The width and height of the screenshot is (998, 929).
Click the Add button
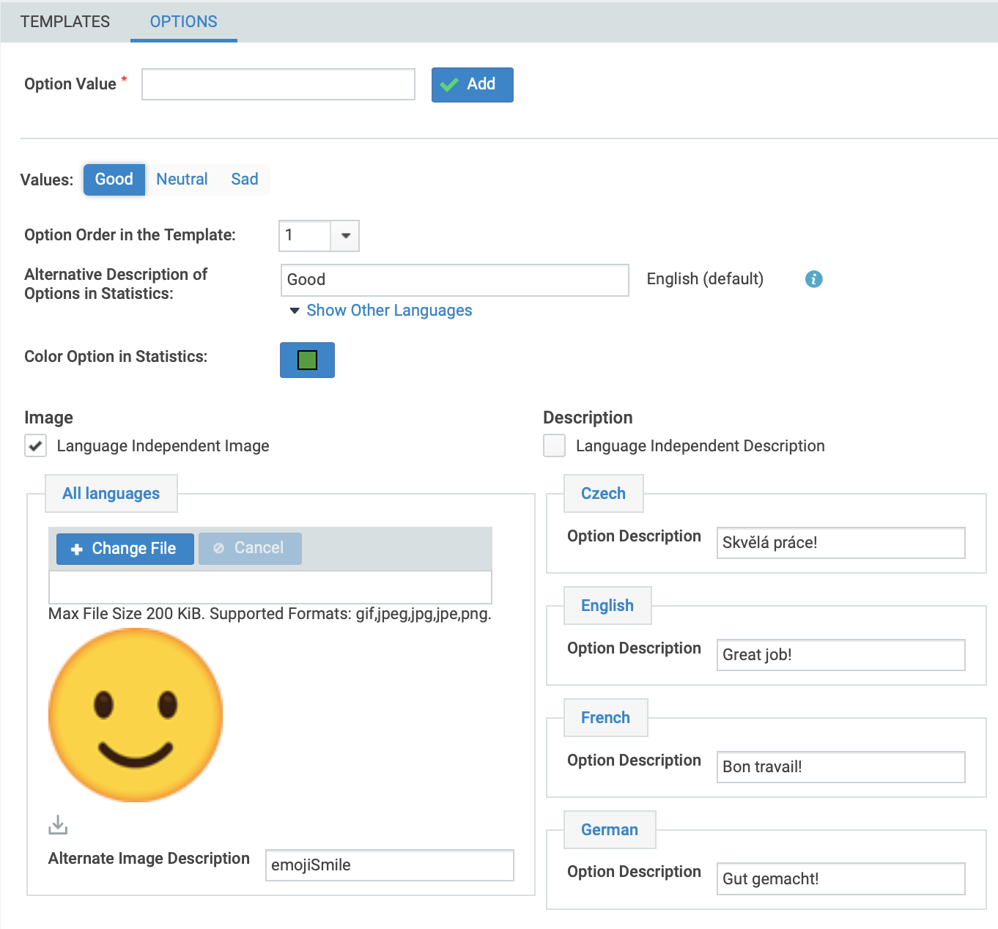pyautogui.click(x=473, y=85)
